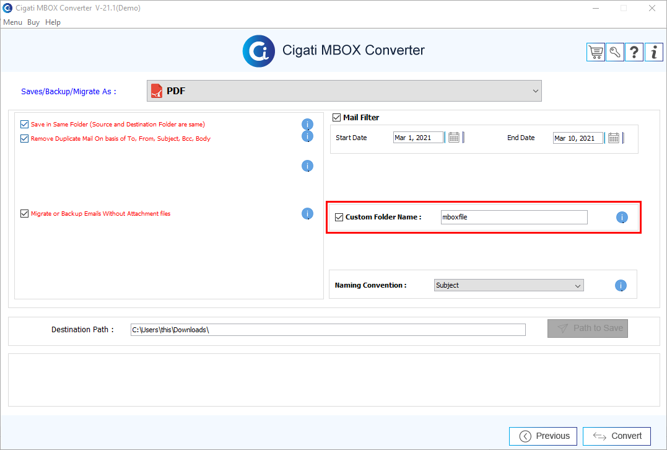Open the question mark help icon
The width and height of the screenshot is (667, 450).
(x=634, y=52)
